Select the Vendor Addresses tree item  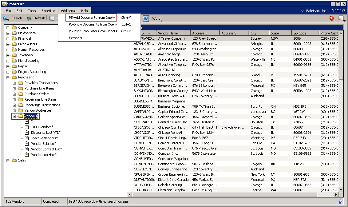point(38,110)
